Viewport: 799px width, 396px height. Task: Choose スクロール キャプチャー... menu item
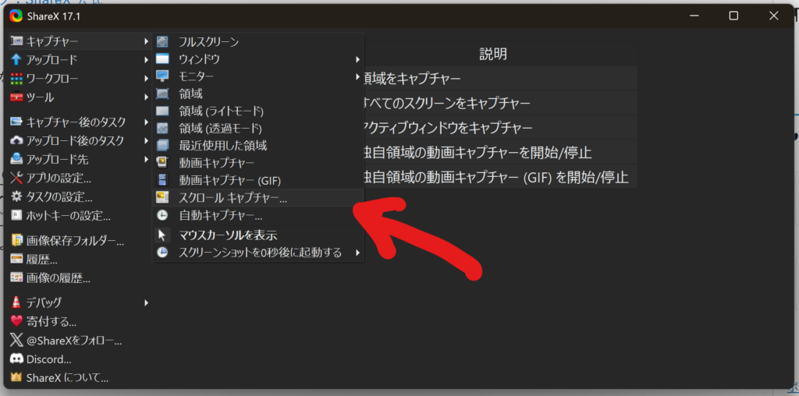(258, 197)
